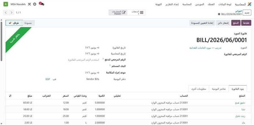Click MSA Noodels company name

tap(18, 4)
